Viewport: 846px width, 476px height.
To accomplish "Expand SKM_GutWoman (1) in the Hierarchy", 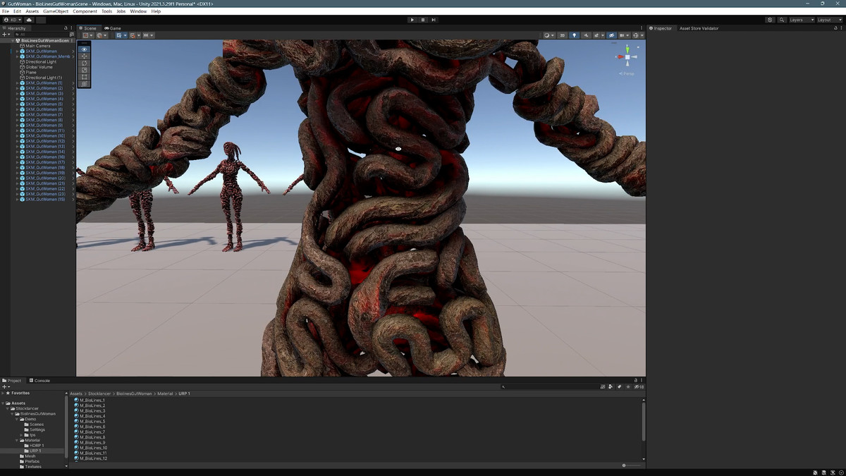I will 17,83.
